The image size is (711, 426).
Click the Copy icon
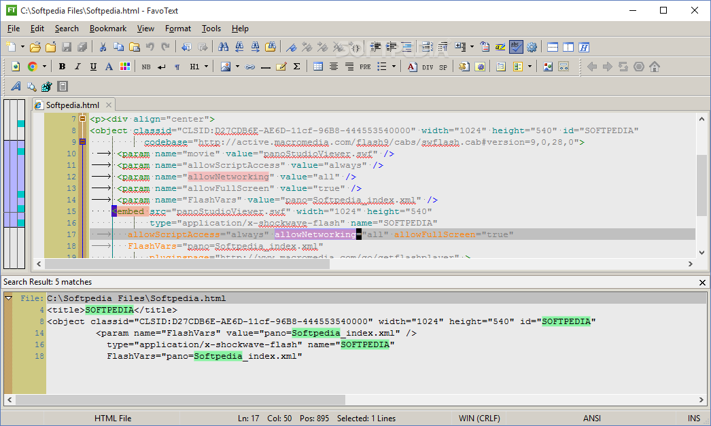click(x=118, y=47)
